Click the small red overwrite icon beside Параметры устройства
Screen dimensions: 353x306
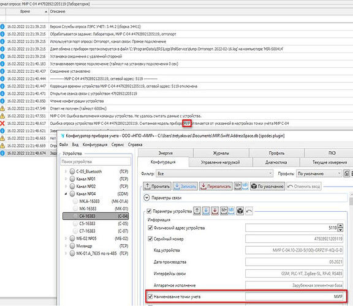coord(214,211)
